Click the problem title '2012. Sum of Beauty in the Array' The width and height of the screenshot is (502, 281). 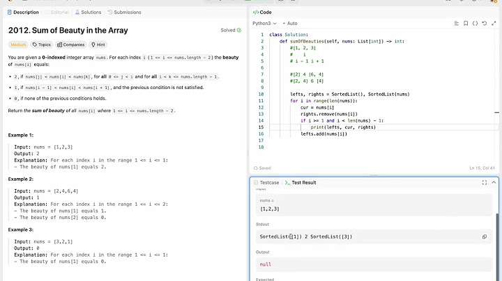click(x=68, y=31)
